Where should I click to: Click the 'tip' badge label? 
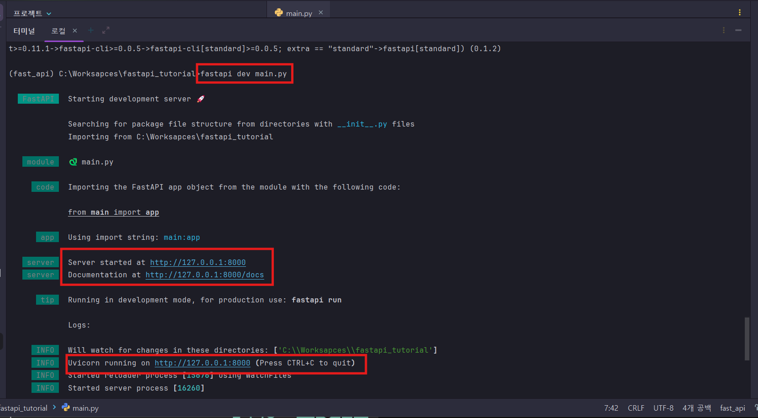pyautogui.click(x=47, y=300)
